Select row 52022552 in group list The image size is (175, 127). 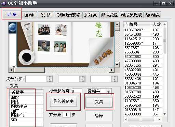(143, 57)
